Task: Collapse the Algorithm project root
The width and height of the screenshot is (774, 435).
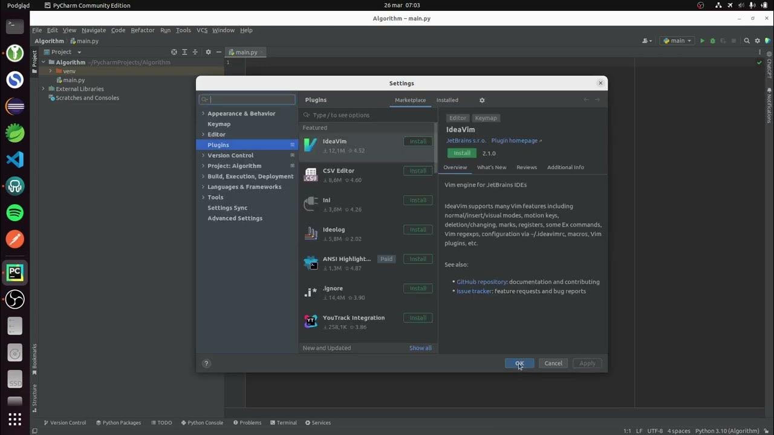Action: 44,62
